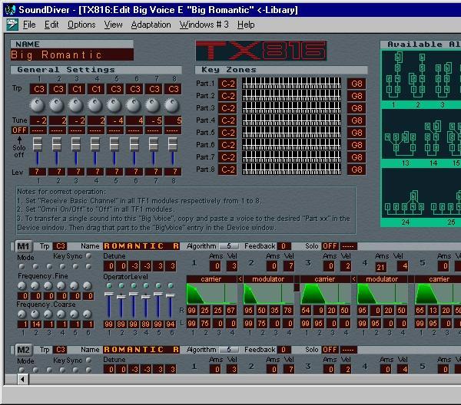This screenshot has width=461, height=405.
Task: Open the Windows #3 menu
Action: [204, 25]
